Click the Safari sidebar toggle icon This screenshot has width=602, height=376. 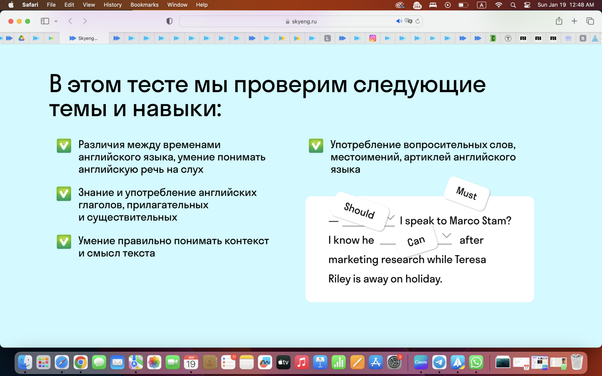45,21
